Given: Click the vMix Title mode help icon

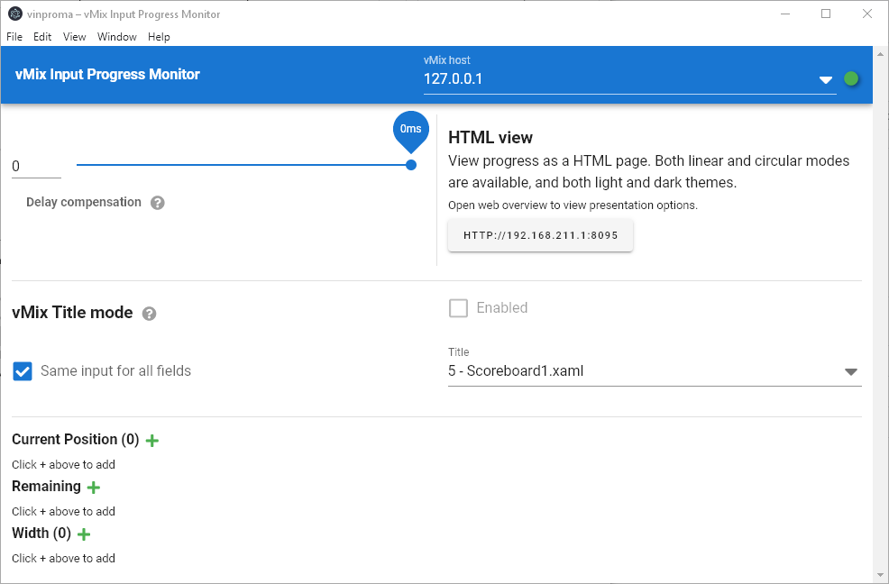Looking at the screenshot, I should (x=149, y=314).
